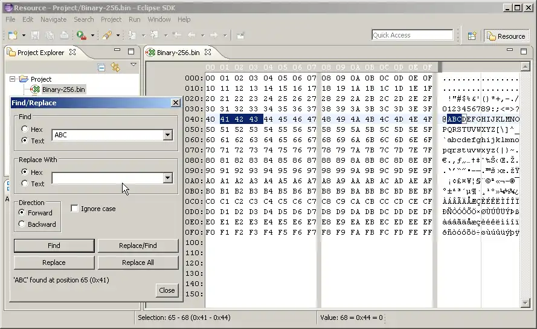Click the Replace/Find button
Screen dimensions: 537x329
coord(138,246)
